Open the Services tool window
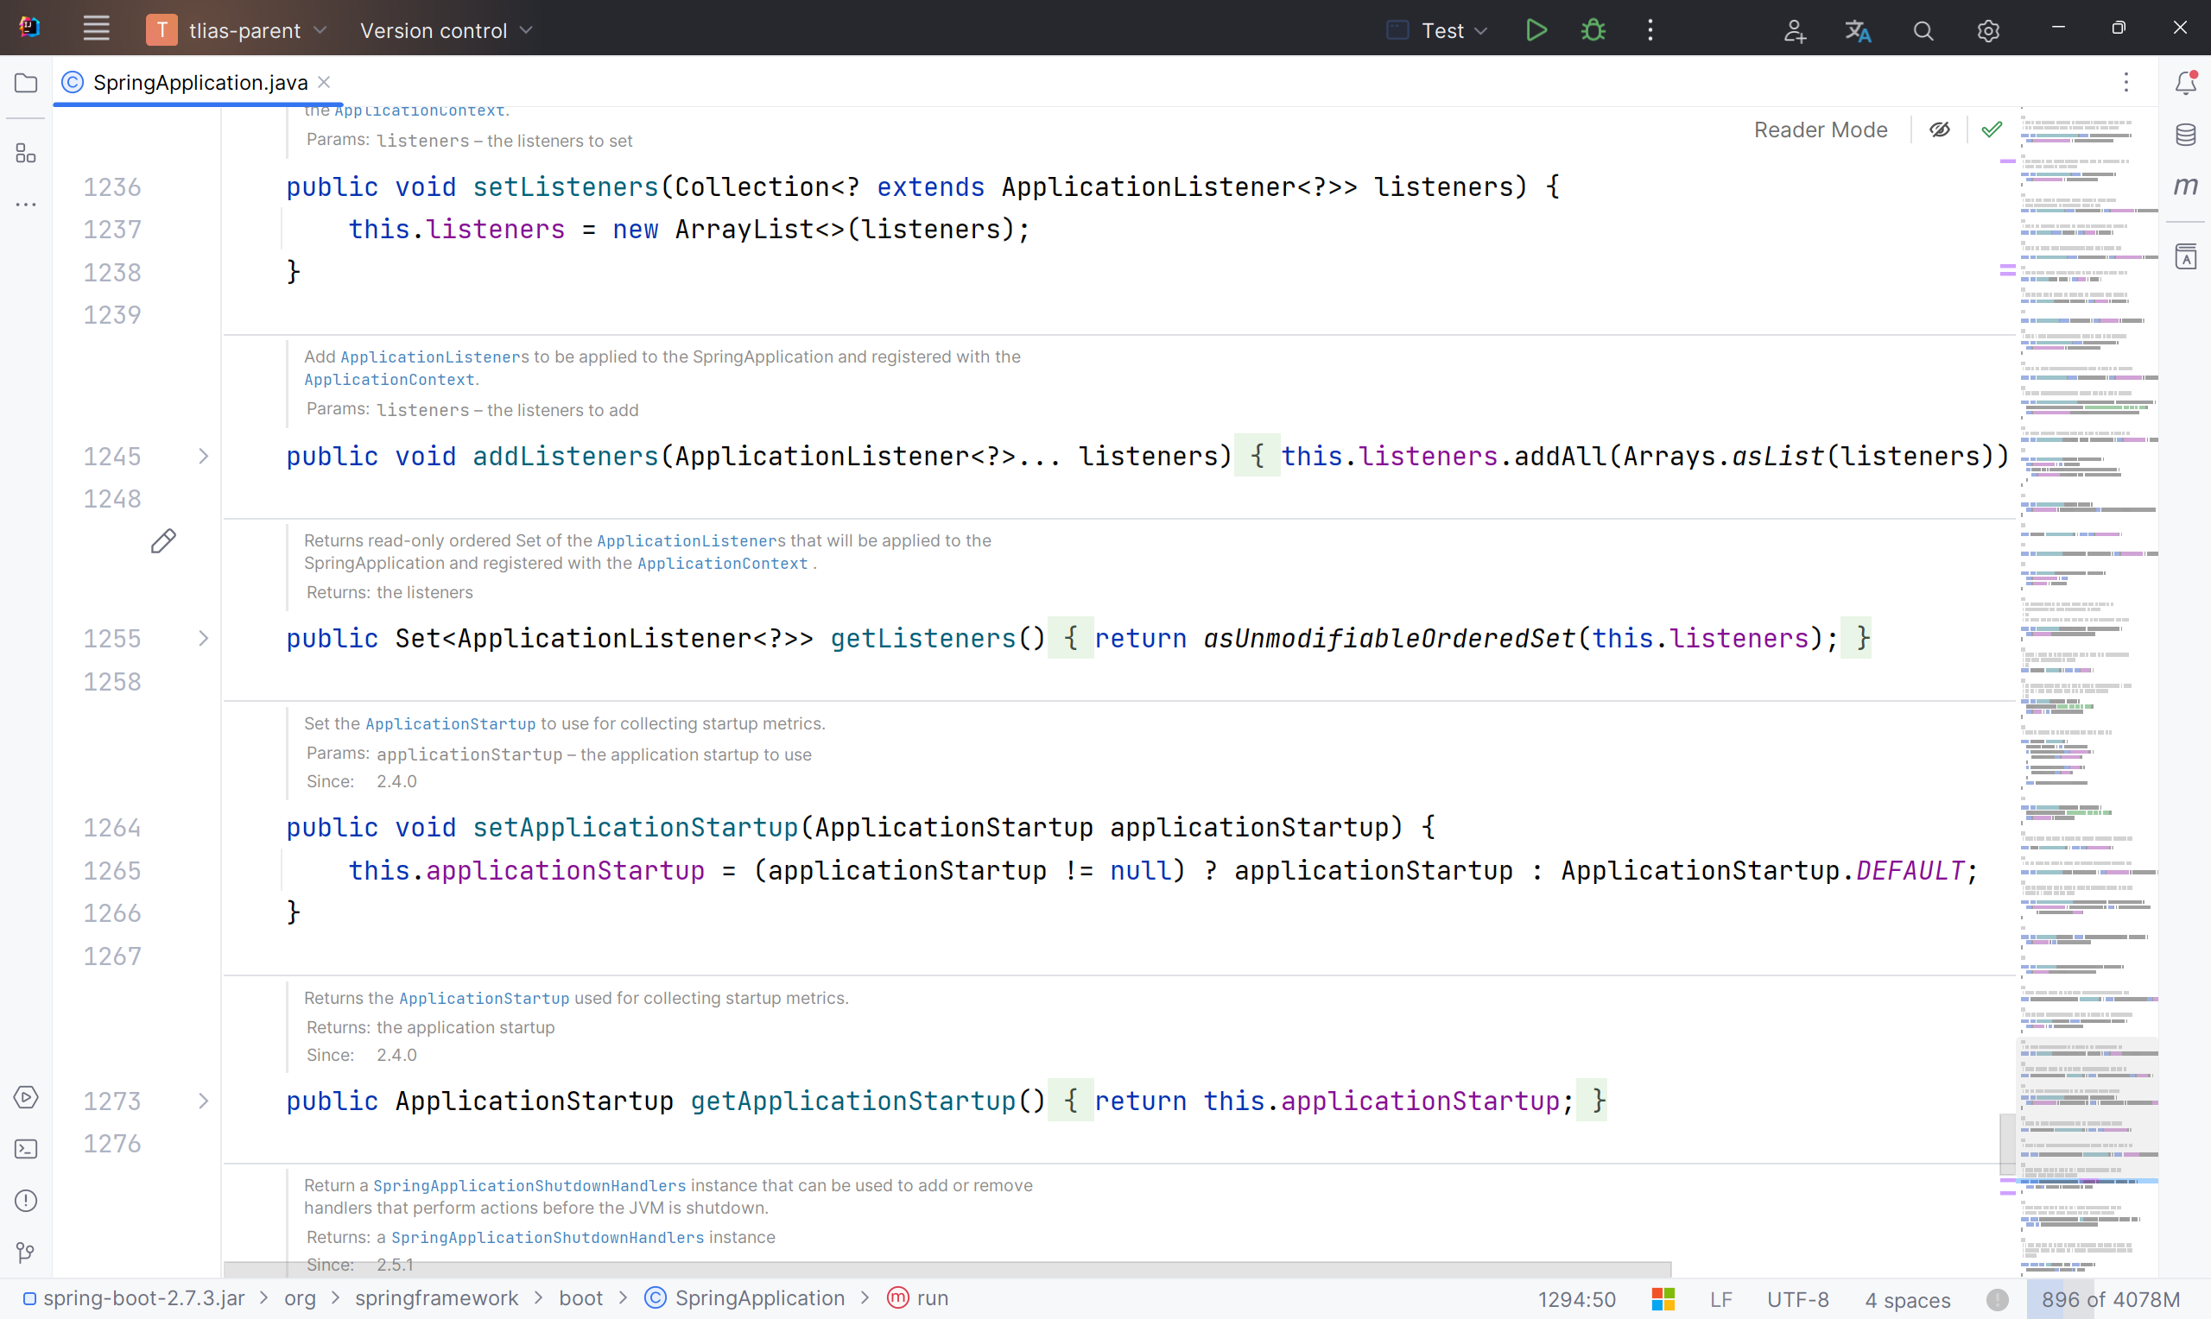Image resolution: width=2211 pixels, height=1319 pixels. (x=27, y=1097)
